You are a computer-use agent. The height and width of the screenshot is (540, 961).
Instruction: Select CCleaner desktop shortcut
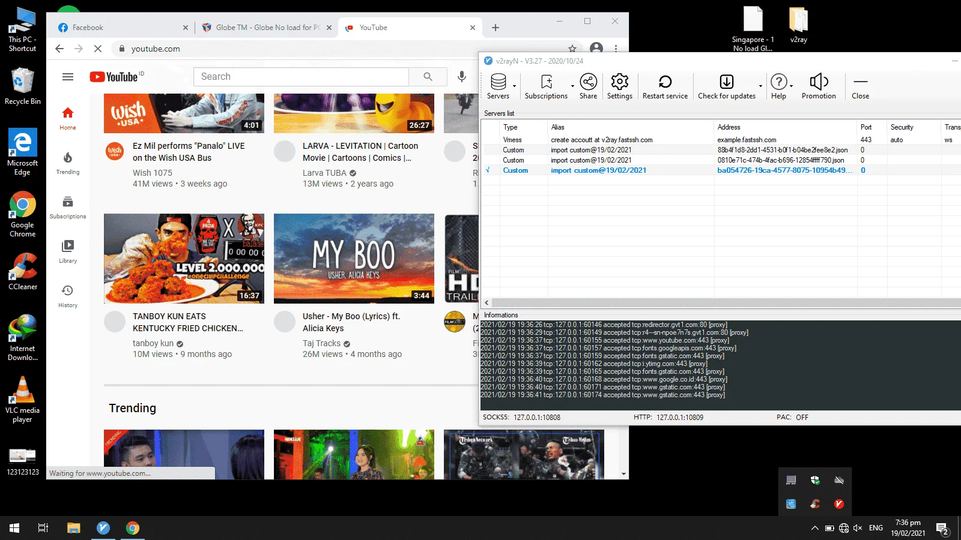pos(23,272)
